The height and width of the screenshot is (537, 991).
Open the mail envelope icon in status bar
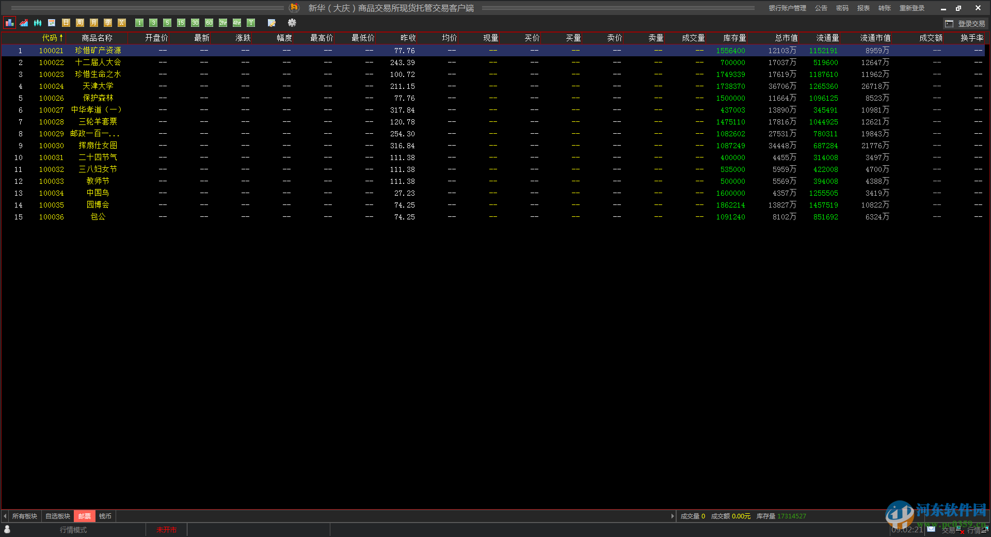click(931, 529)
